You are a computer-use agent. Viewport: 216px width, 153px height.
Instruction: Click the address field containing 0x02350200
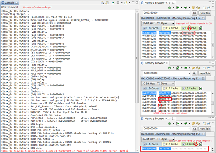pos(167,13)
